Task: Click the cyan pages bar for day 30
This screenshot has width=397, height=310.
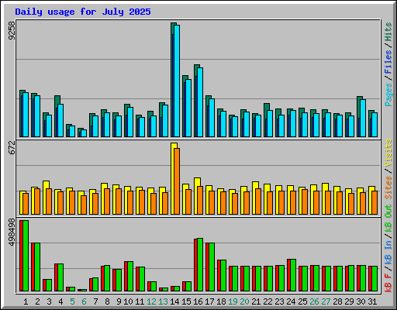Action: (x=363, y=118)
